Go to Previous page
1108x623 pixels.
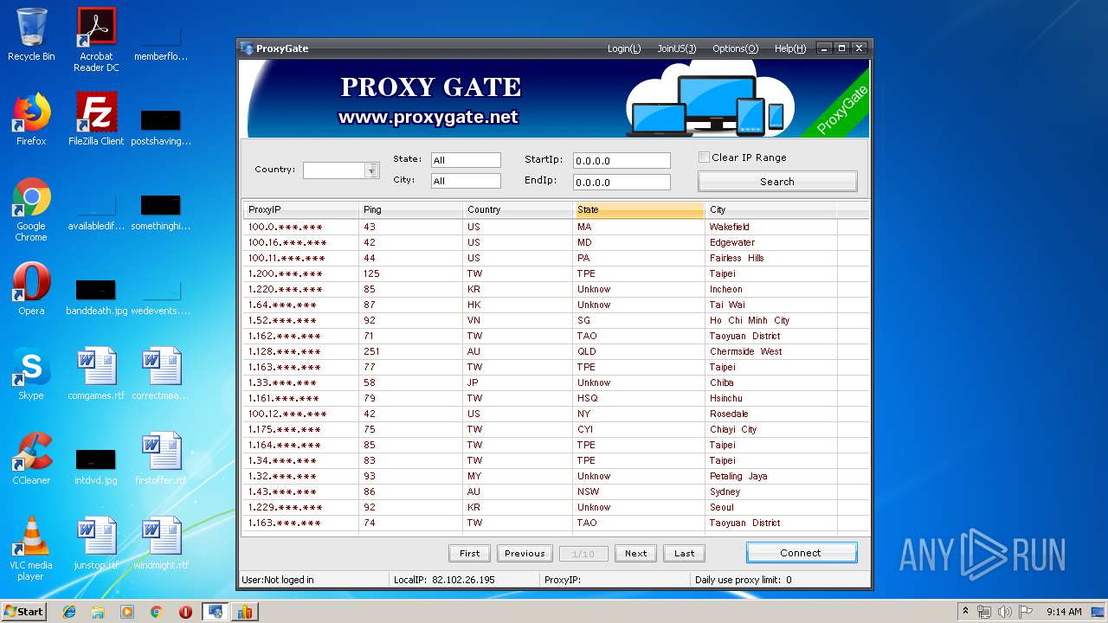525,553
